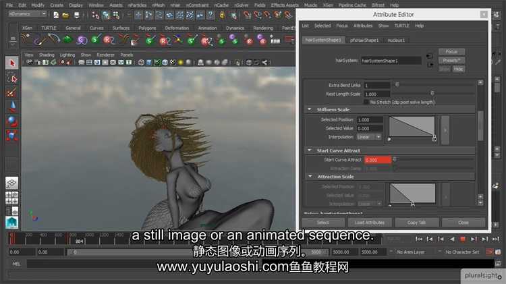
Task: Open the viewport Shading menu
Action: tap(47, 55)
